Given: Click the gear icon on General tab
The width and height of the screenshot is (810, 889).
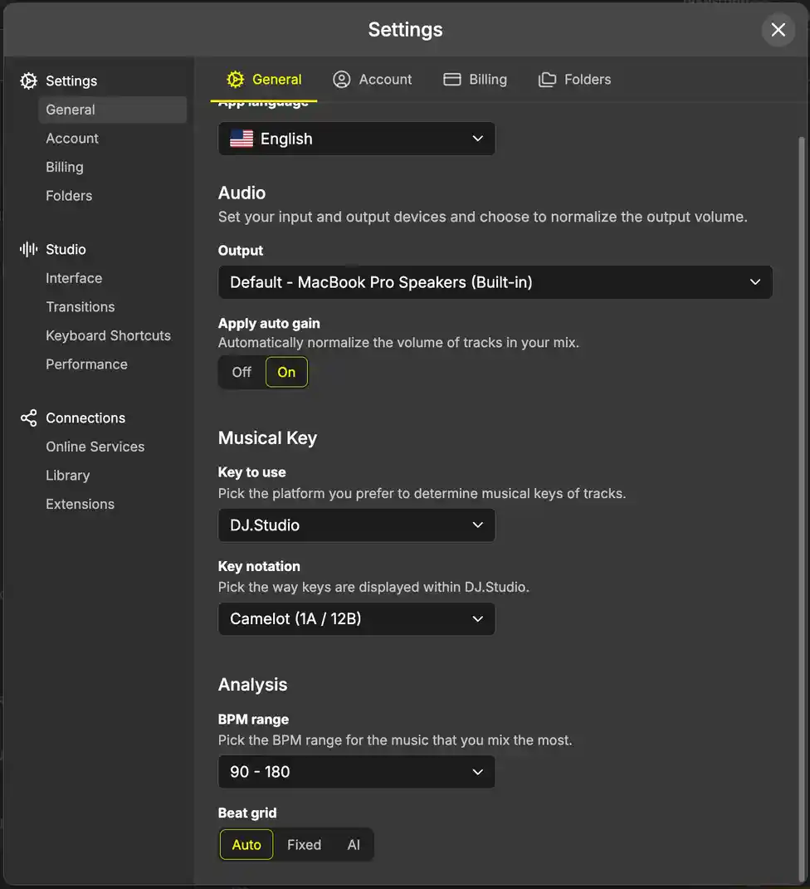Looking at the screenshot, I should tap(236, 80).
